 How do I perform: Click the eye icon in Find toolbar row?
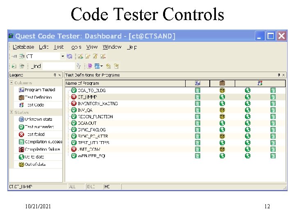(x=22, y=66)
